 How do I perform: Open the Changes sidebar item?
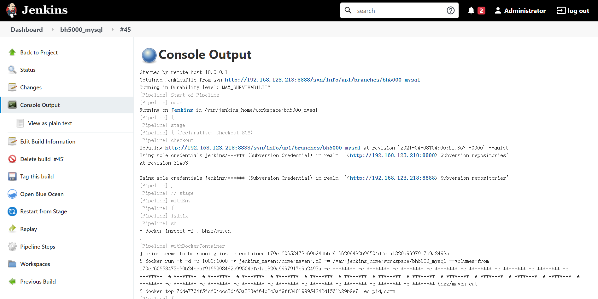point(31,87)
